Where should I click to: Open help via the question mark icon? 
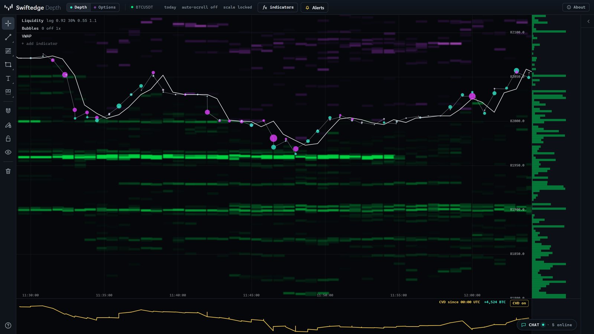(8, 325)
